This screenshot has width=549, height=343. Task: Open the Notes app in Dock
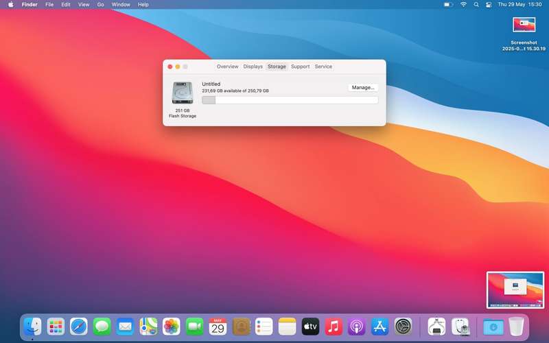pyautogui.click(x=287, y=327)
